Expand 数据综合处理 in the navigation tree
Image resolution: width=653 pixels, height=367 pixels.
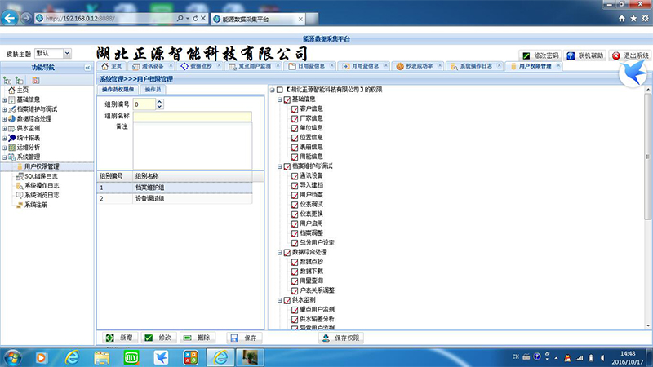pos(5,119)
